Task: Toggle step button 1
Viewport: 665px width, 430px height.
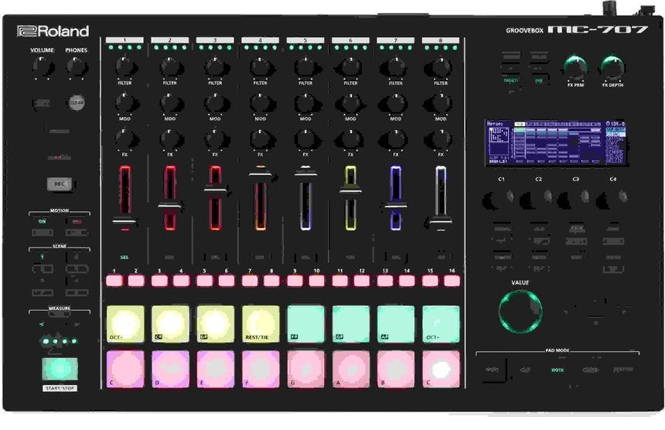Action: pos(114,280)
